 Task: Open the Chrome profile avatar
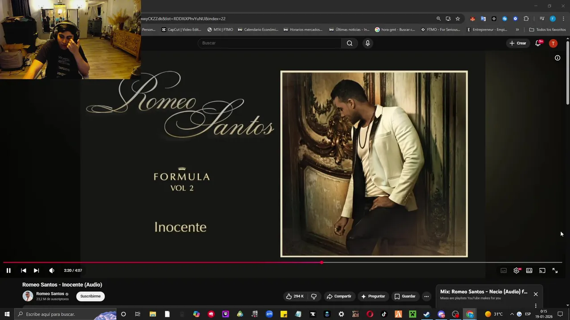point(553,19)
